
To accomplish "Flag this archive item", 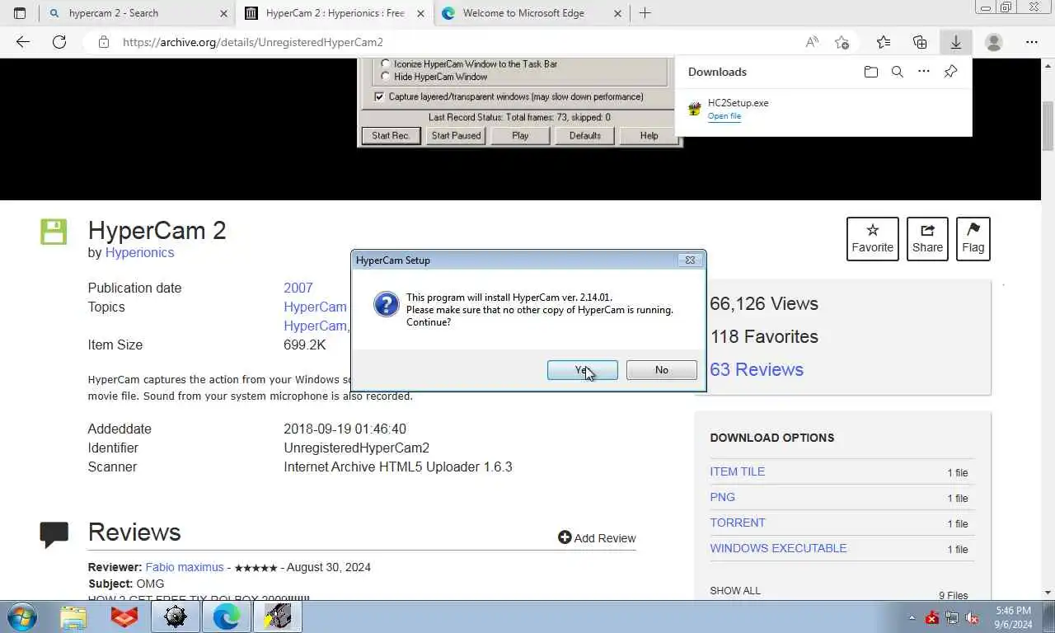I will [x=973, y=239].
